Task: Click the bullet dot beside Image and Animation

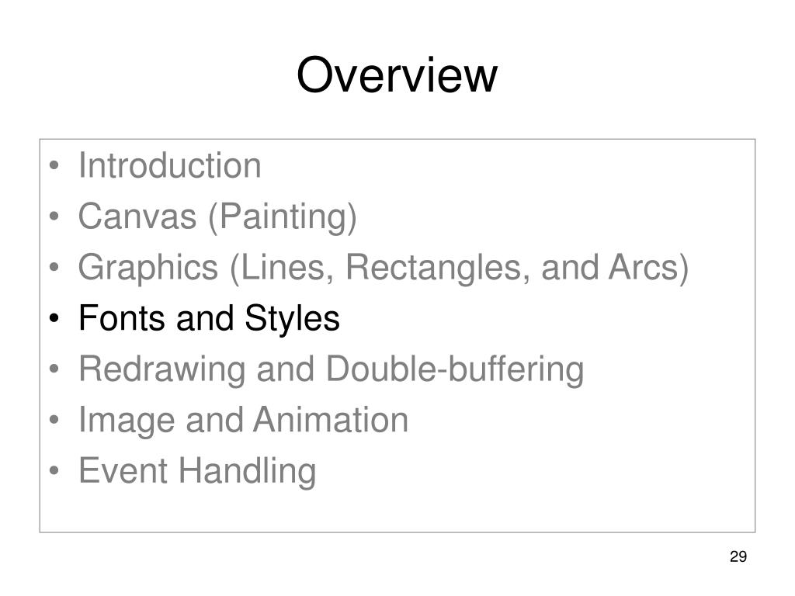Action: tap(54, 420)
